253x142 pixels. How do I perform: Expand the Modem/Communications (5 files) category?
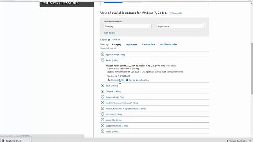point(102,103)
